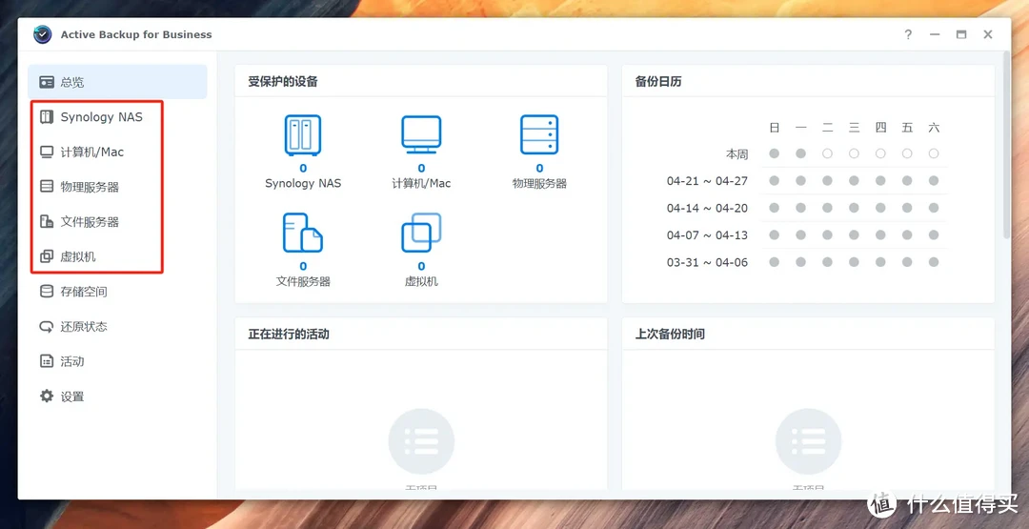Open 设置 with the gear icon
This screenshot has height=529, width=1029.
point(71,397)
